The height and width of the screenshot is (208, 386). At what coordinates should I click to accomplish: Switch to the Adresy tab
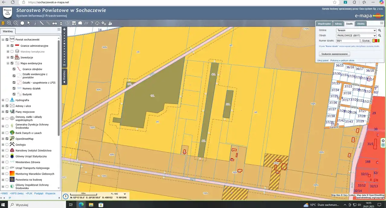click(x=338, y=24)
